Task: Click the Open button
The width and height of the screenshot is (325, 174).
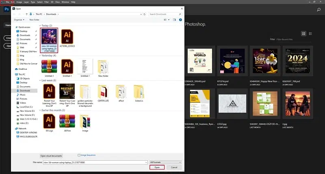Action: (157, 167)
